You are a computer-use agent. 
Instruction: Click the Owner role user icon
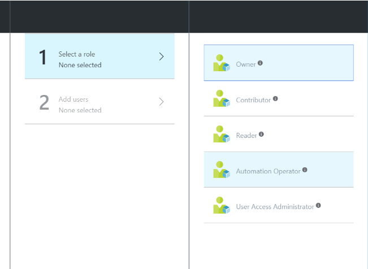(x=222, y=63)
